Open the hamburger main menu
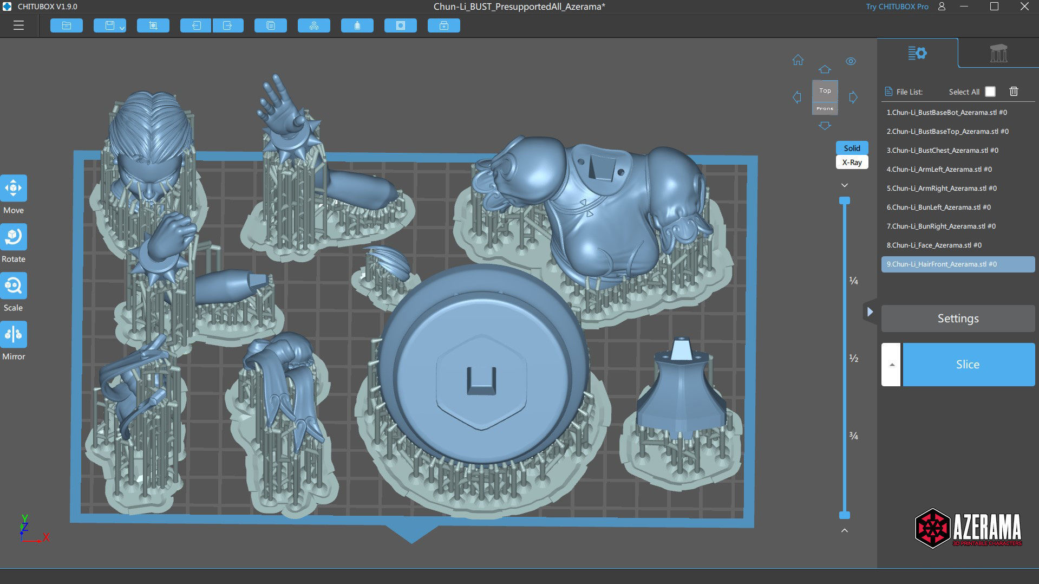 (18, 25)
